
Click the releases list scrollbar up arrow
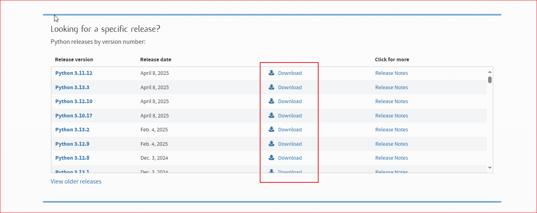point(490,72)
